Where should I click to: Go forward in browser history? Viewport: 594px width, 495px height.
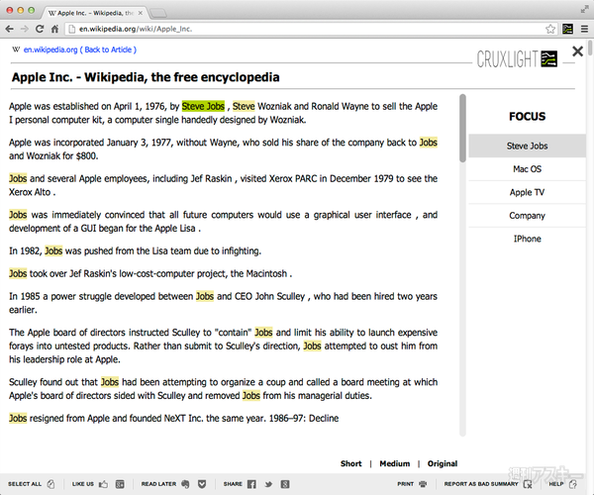tap(24, 29)
